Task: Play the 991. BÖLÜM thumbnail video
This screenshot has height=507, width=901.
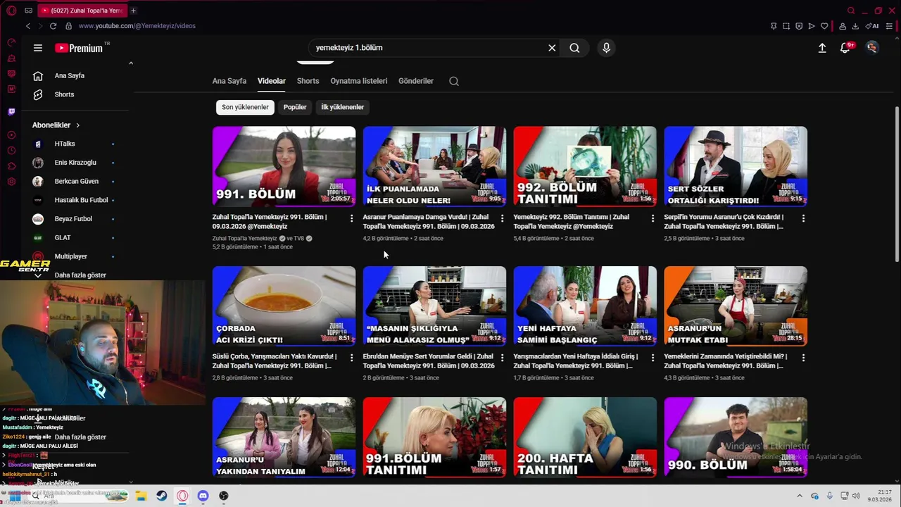Action: (x=284, y=166)
